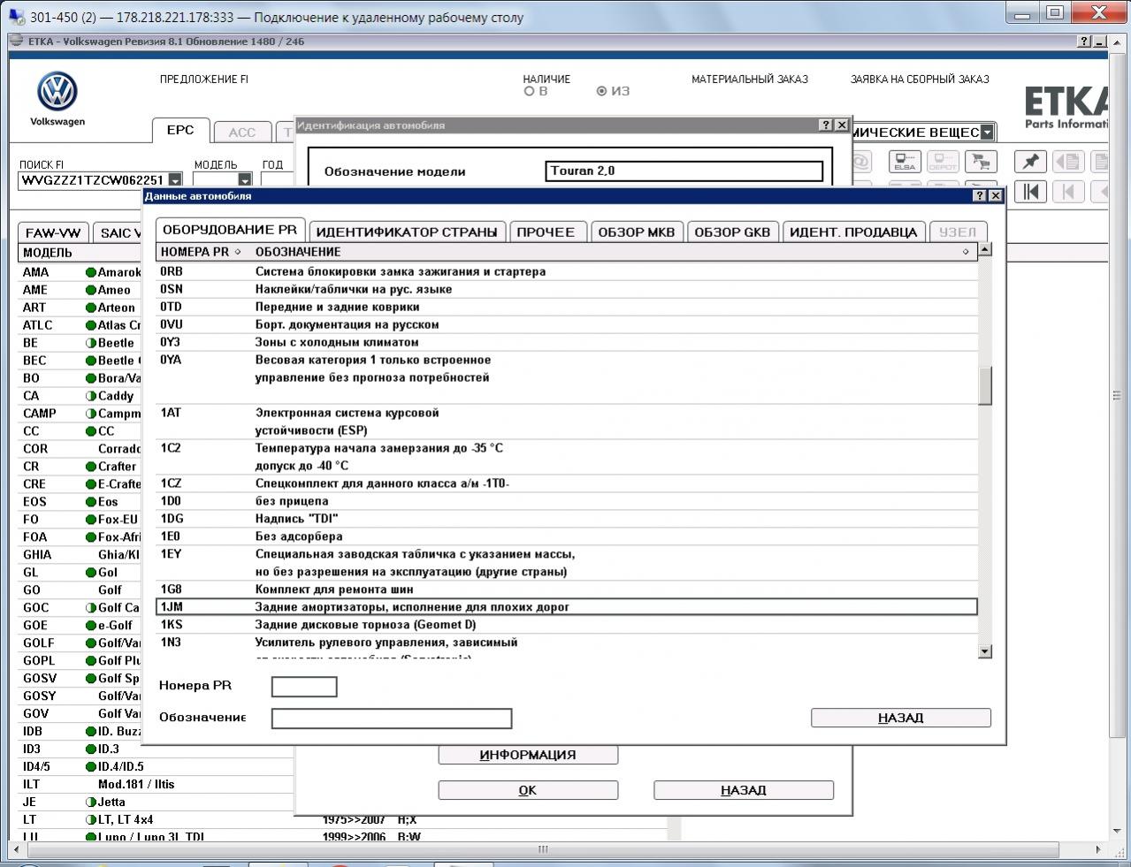Click the sort arrow beside НОМЕРА PR
This screenshot has width=1131, height=867.
[x=237, y=252]
